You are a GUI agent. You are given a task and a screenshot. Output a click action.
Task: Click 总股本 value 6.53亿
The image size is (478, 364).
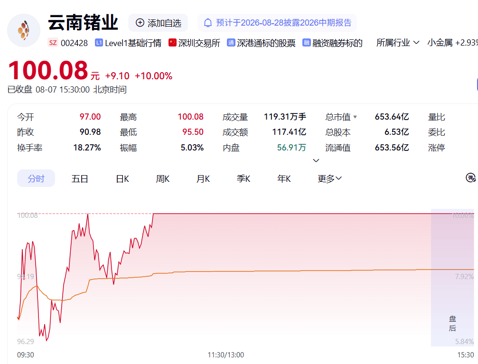(397, 132)
